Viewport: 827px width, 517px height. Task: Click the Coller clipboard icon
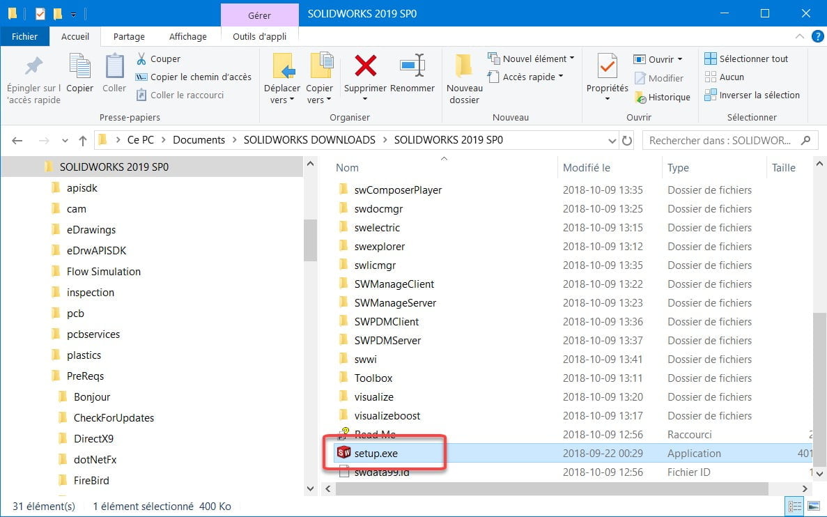(114, 66)
